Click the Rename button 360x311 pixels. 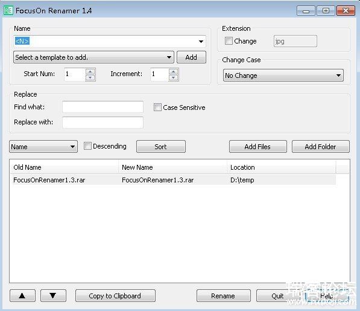pyautogui.click(x=223, y=295)
